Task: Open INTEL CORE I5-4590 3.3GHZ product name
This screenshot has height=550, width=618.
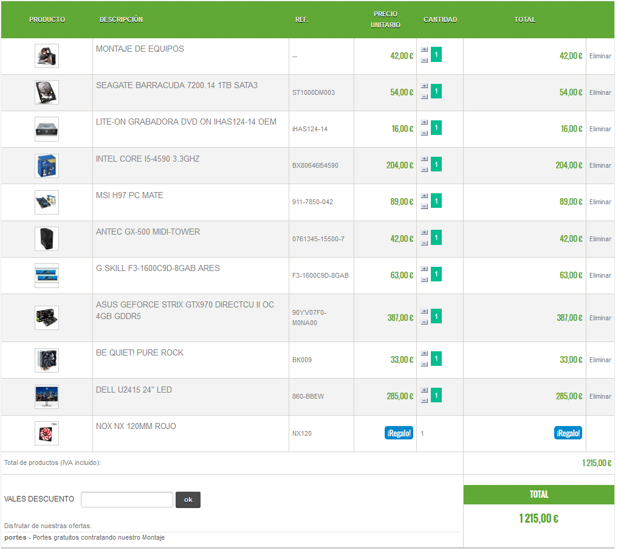Action: 148,159
